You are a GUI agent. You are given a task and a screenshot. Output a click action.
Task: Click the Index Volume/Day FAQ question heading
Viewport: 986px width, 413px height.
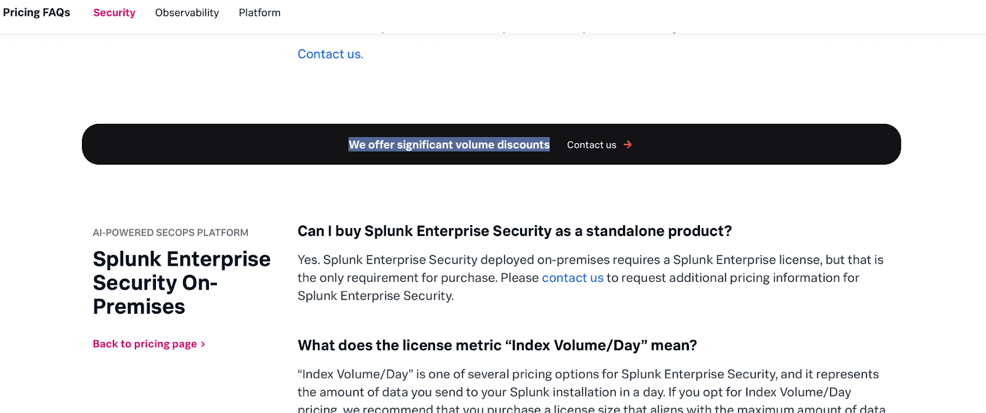[497, 345]
